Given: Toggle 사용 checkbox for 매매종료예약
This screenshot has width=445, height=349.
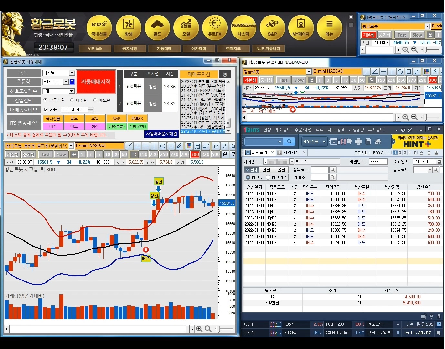Looking at the screenshot, I should (46, 110).
